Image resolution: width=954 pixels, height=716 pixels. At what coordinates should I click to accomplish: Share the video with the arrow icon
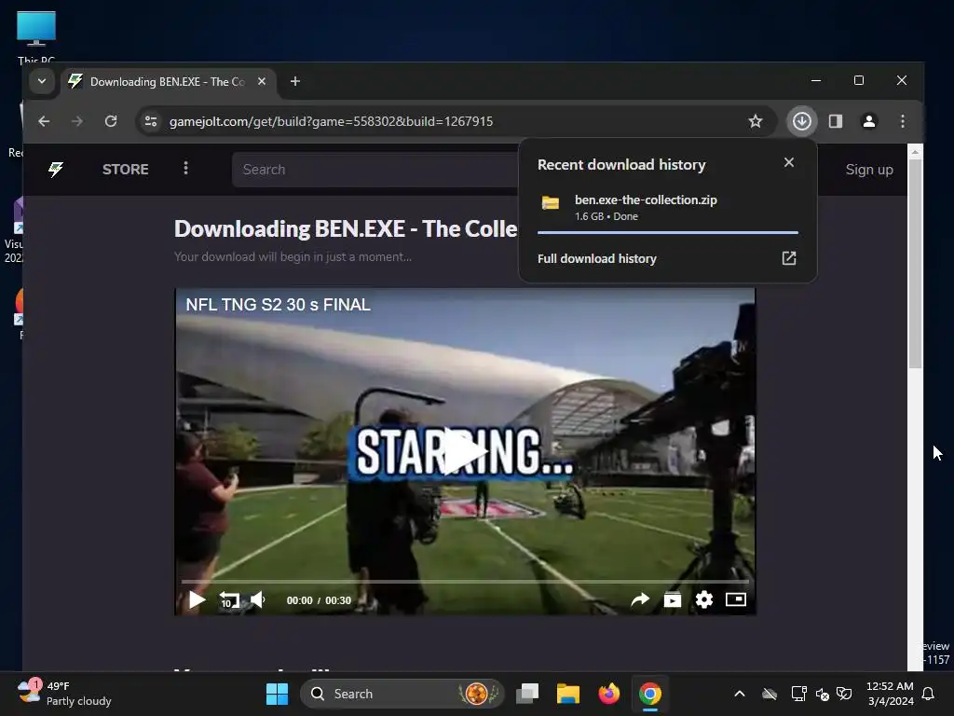[x=639, y=599]
